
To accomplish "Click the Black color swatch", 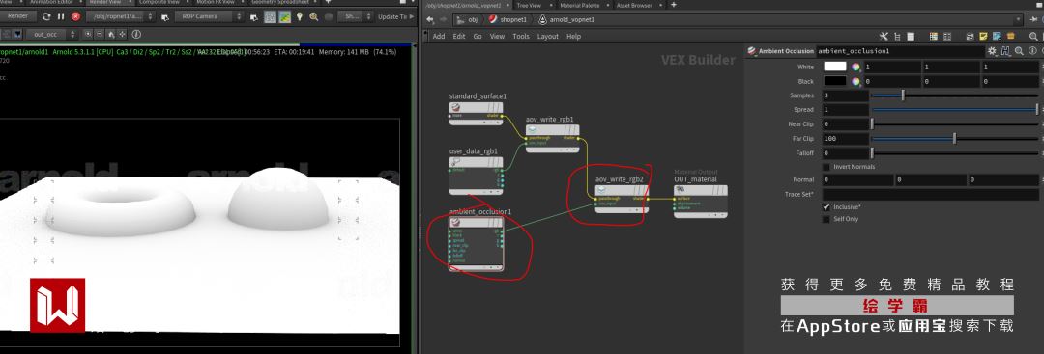I will (835, 81).
